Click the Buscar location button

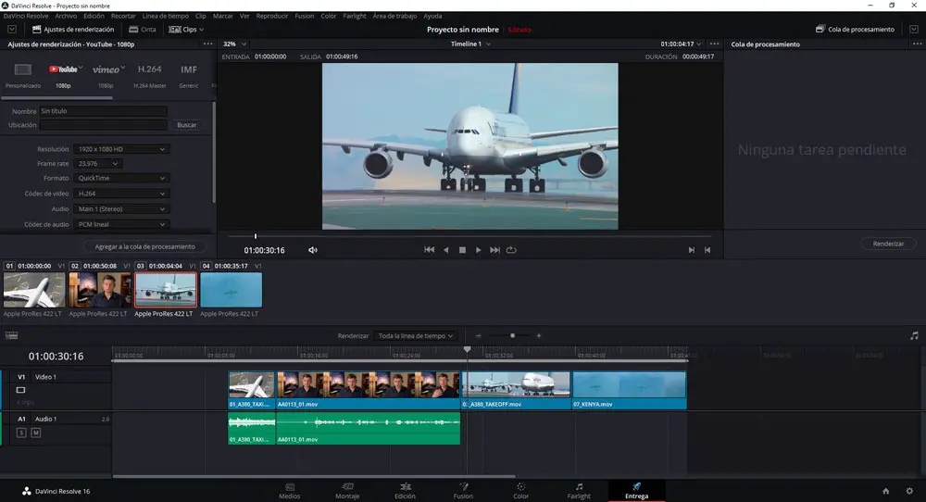(186, 125)
